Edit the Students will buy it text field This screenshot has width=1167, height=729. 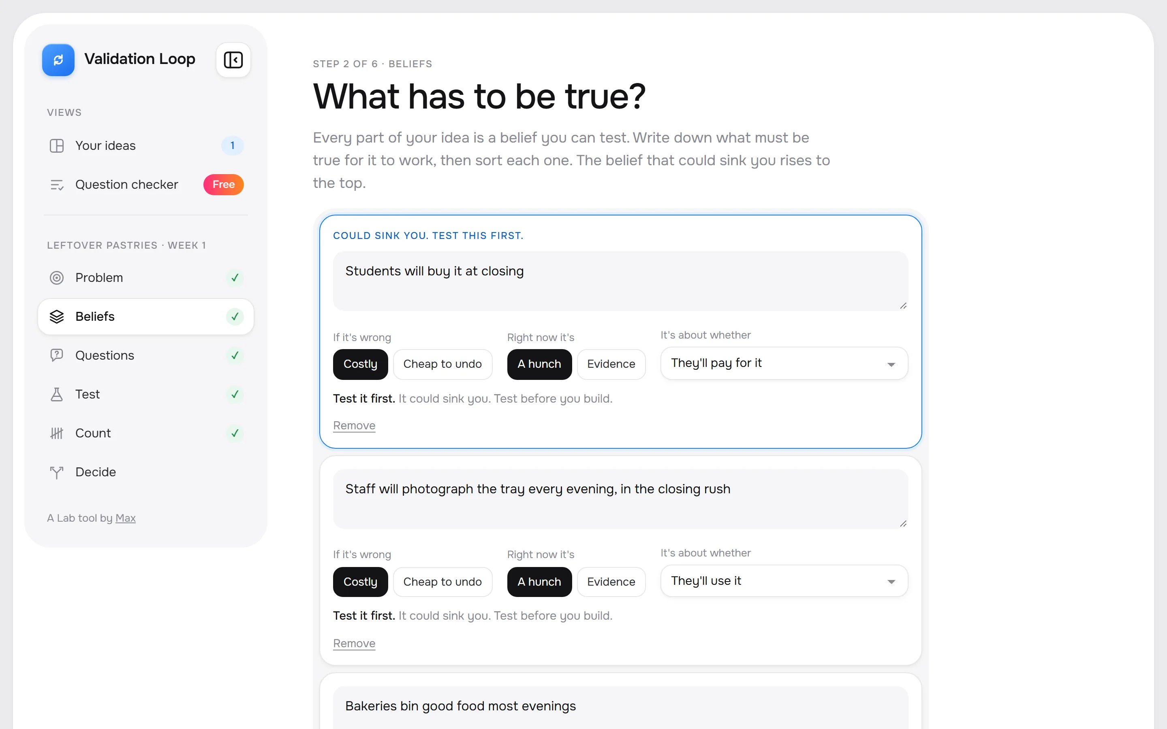tap(620, 281)
